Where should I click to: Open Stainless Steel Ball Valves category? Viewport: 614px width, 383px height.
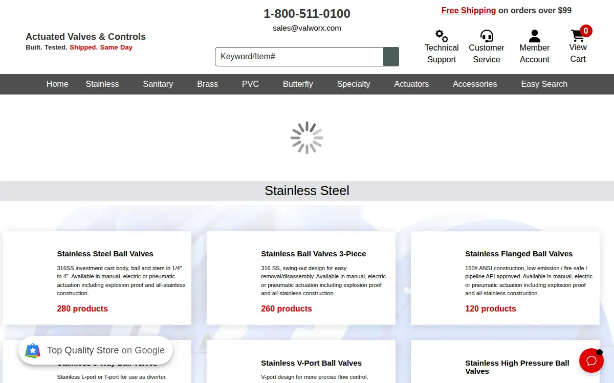coord(105,254)
